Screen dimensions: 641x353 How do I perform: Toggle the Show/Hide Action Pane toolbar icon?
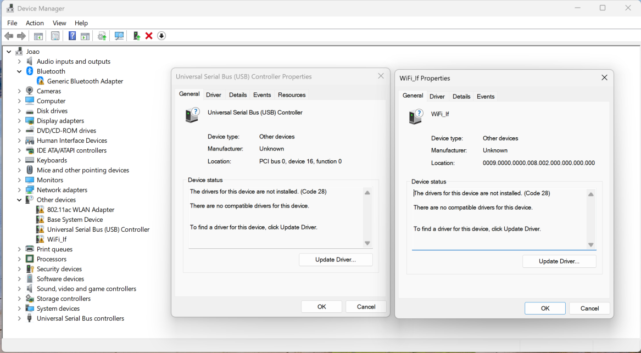pyautogui.click(x=85, y=36)
